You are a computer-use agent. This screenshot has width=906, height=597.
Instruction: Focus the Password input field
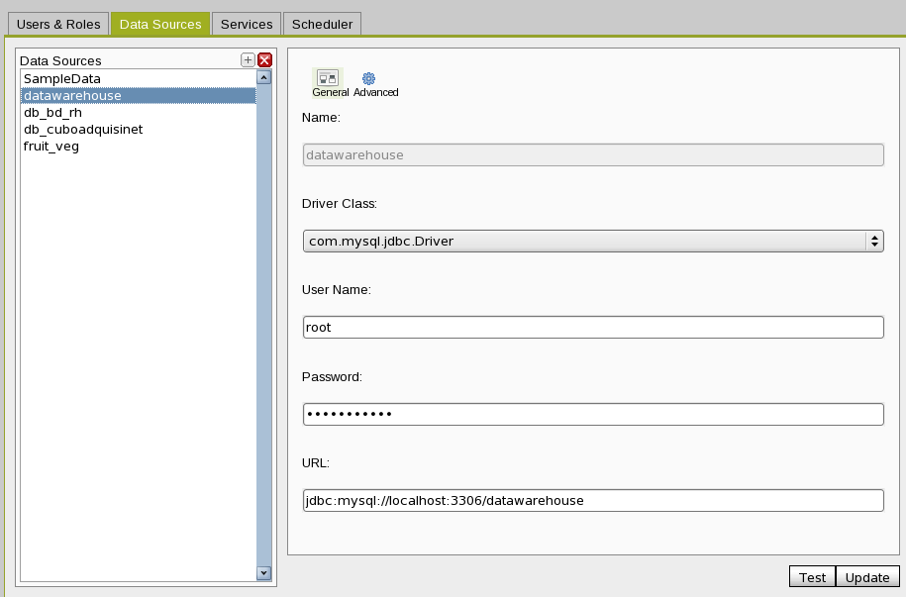pos(592,414)
